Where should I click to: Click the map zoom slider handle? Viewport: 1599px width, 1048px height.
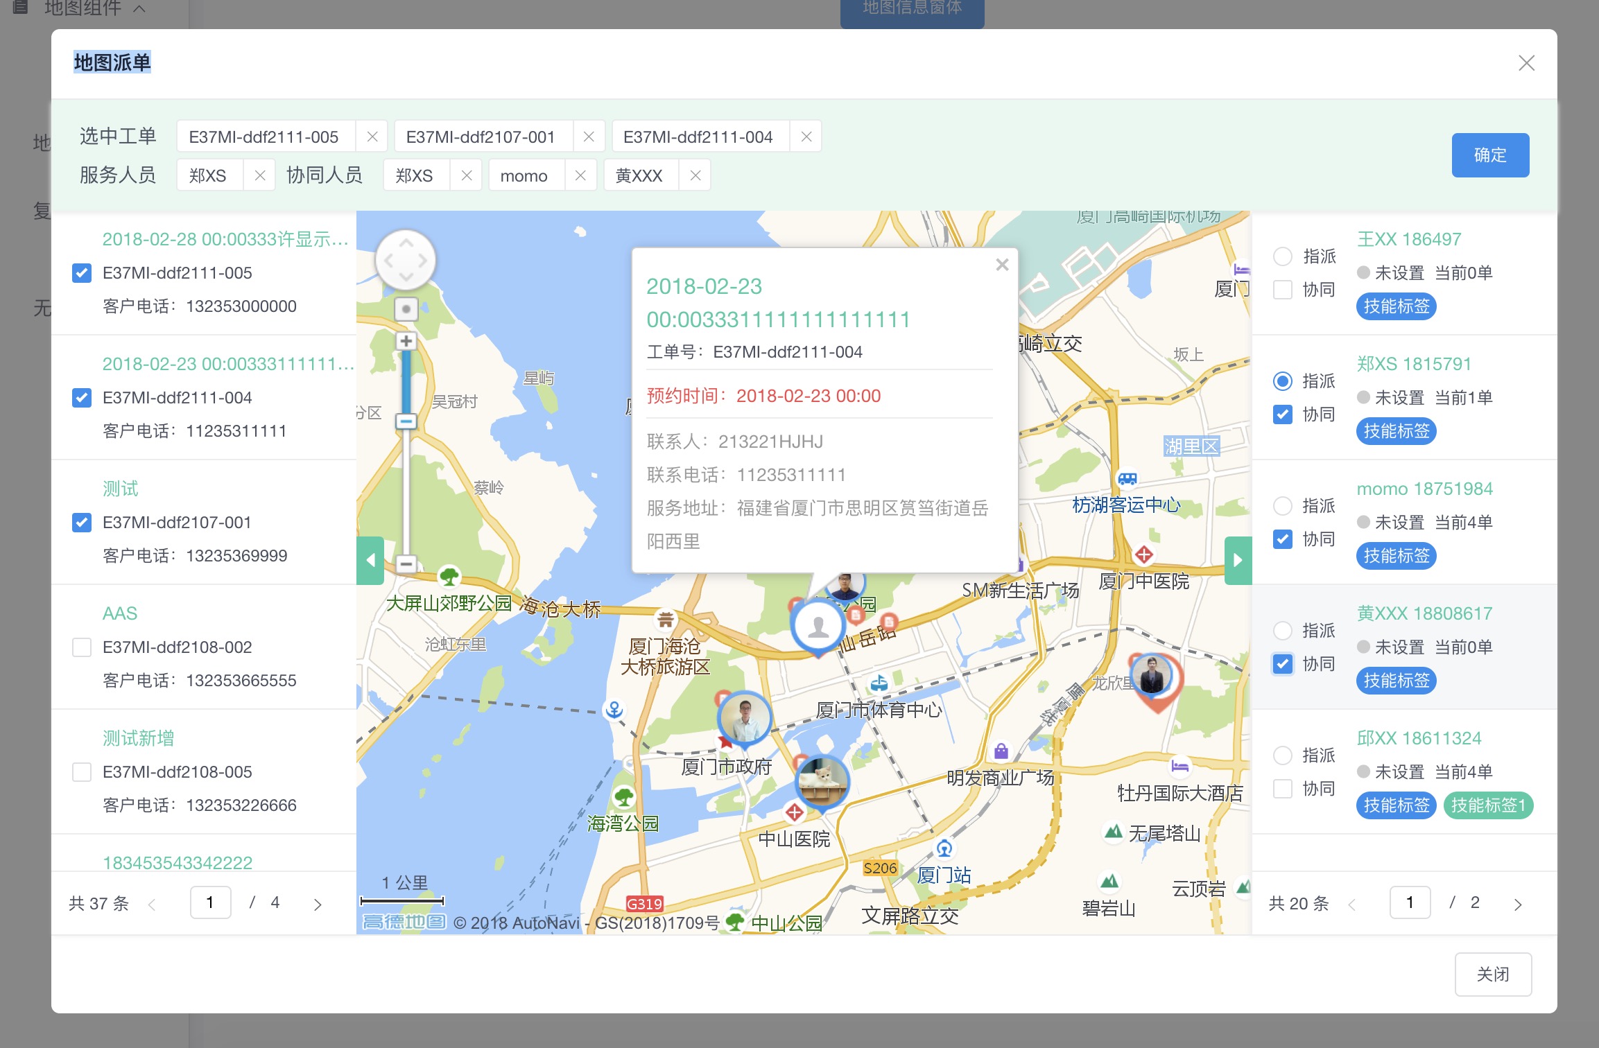[406, 421]
